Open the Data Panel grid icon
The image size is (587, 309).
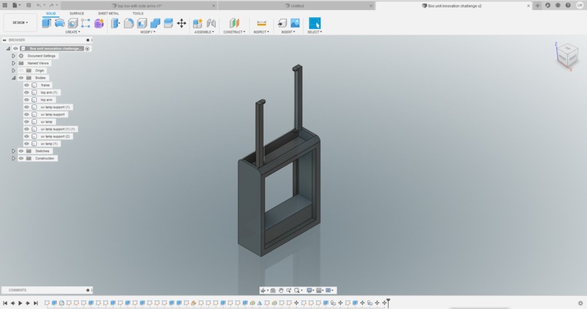(5, 5)
